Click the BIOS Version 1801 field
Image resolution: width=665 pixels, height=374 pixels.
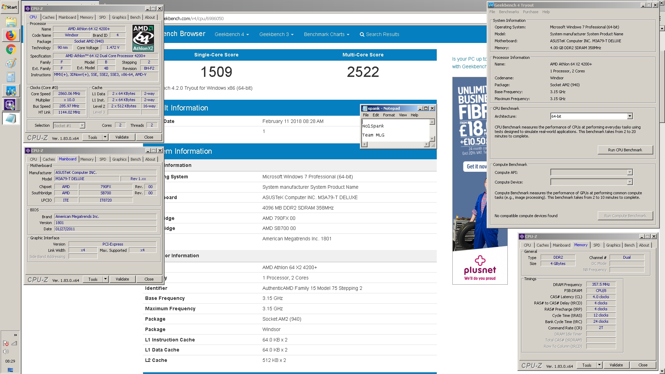point(106,223)
